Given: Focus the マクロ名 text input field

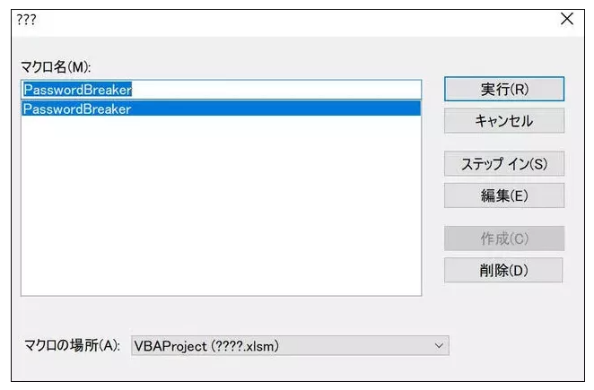Looking at the screenshot, I should click(x=221, y=90).
